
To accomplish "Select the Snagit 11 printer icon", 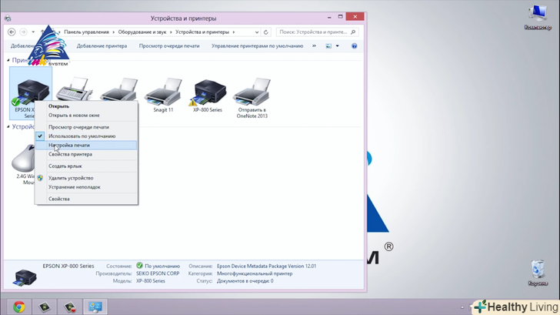I will pos(163,92).
